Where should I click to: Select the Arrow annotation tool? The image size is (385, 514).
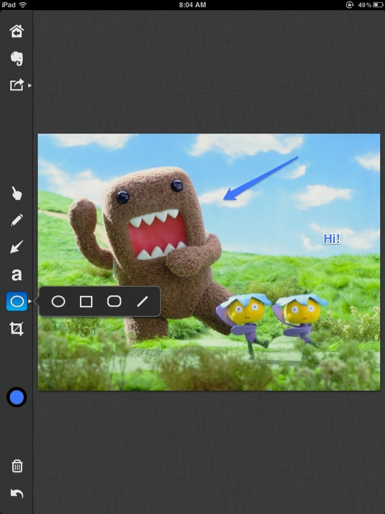pyautogui.click(x=16, y=247)
